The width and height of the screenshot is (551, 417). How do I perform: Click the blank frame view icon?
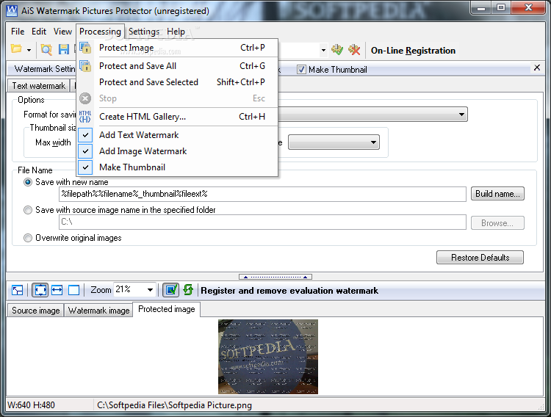73,290
